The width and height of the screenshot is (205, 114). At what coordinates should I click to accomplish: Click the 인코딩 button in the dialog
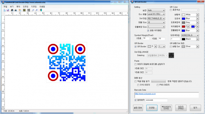point(152,108)
